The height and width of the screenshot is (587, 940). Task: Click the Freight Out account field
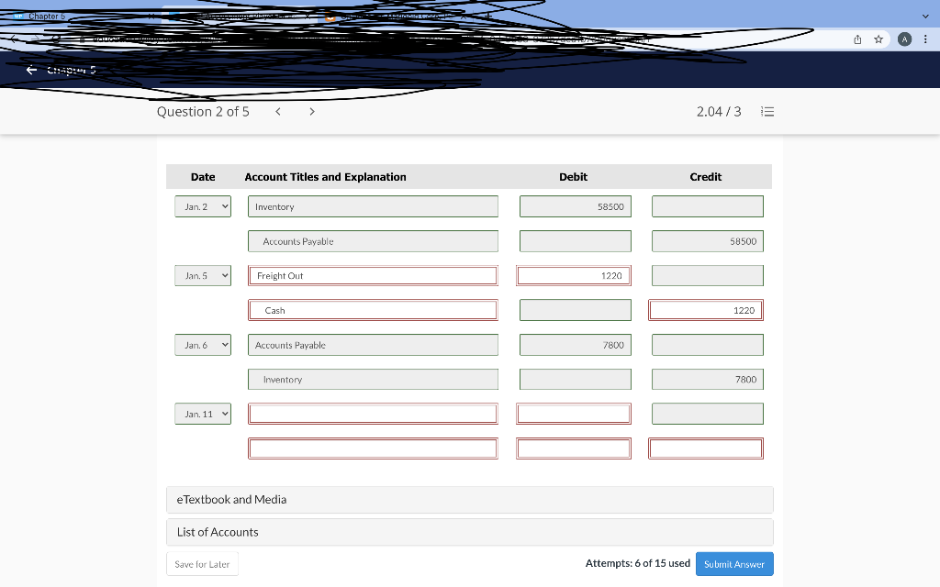[x=373, y=275]
